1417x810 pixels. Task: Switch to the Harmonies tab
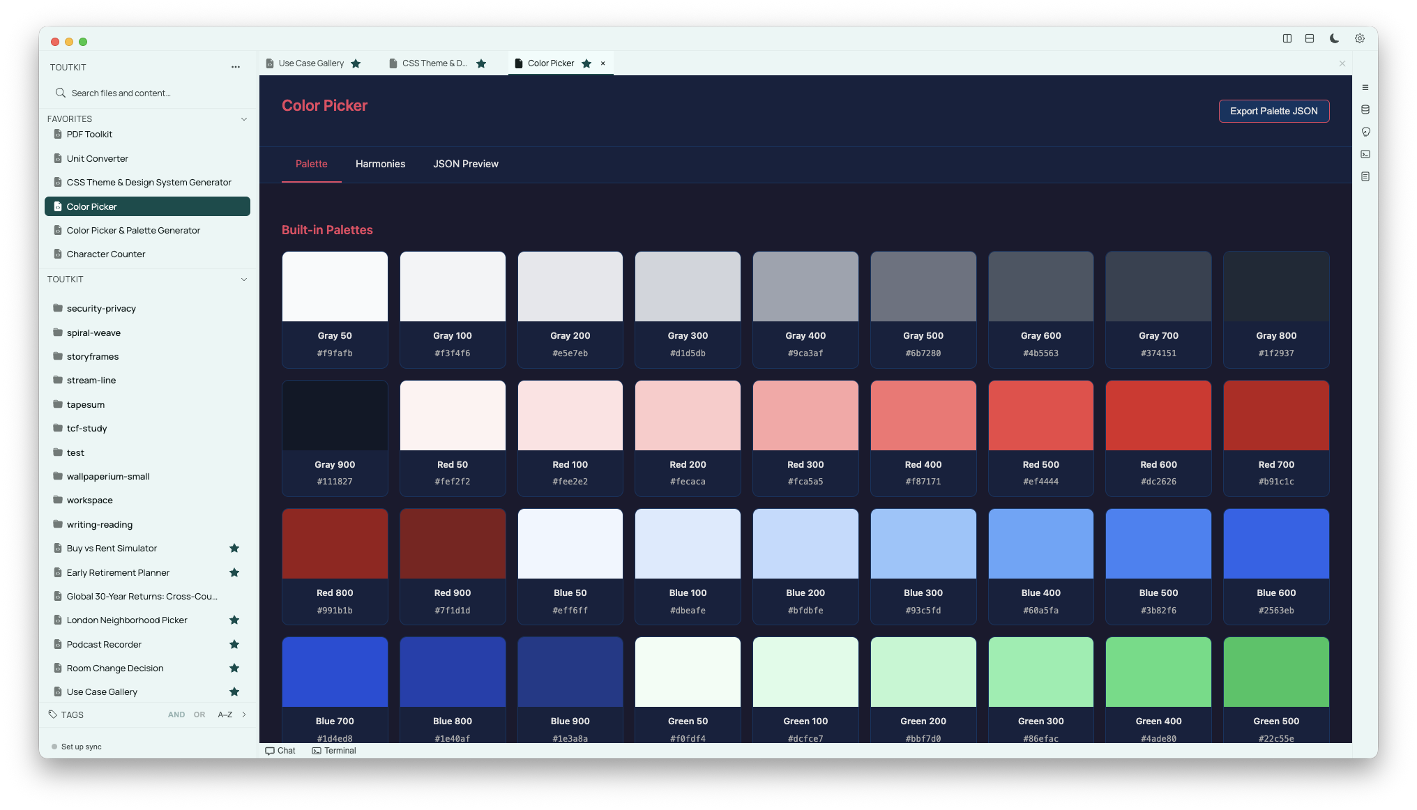coord(380,164)
